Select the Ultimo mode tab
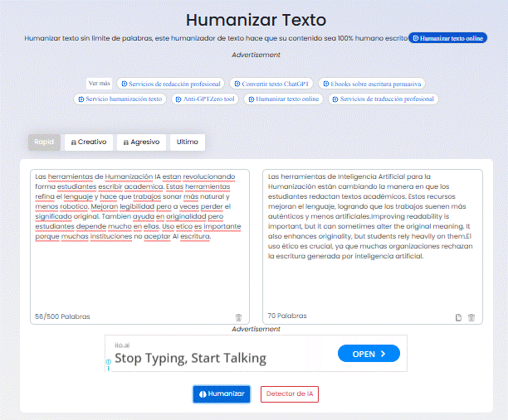The image size is (508, 420). tap(188, 142)
